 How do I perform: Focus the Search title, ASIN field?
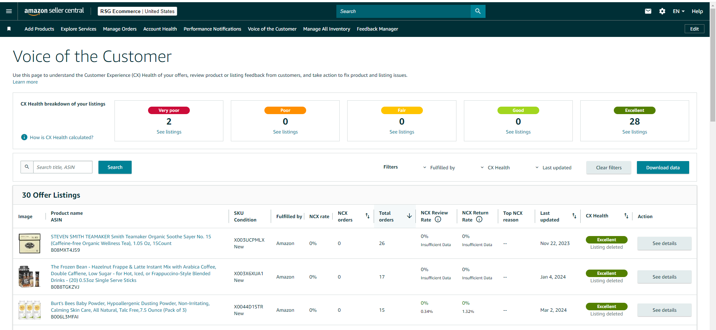coord(63,167)
